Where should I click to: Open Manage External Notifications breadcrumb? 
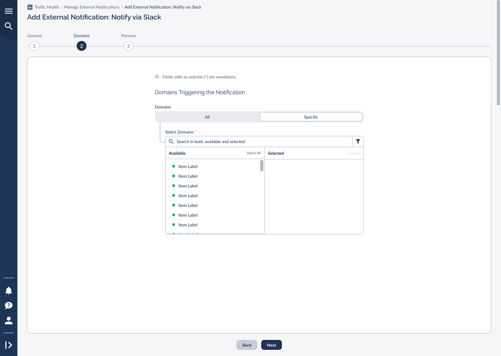(92, 7)
